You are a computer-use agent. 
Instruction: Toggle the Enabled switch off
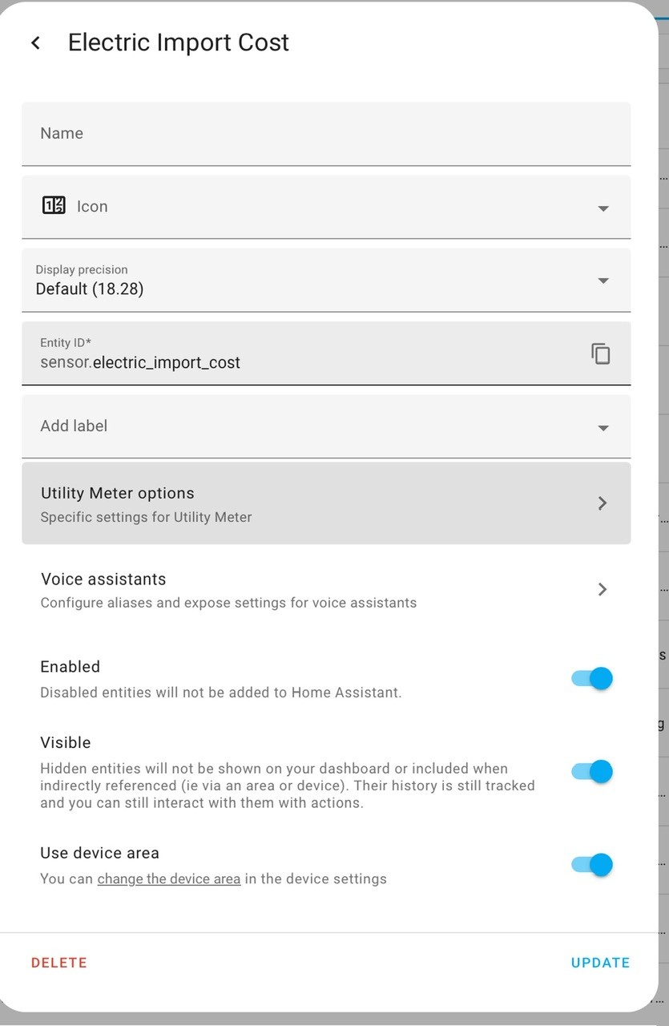(x=592, y=679)
